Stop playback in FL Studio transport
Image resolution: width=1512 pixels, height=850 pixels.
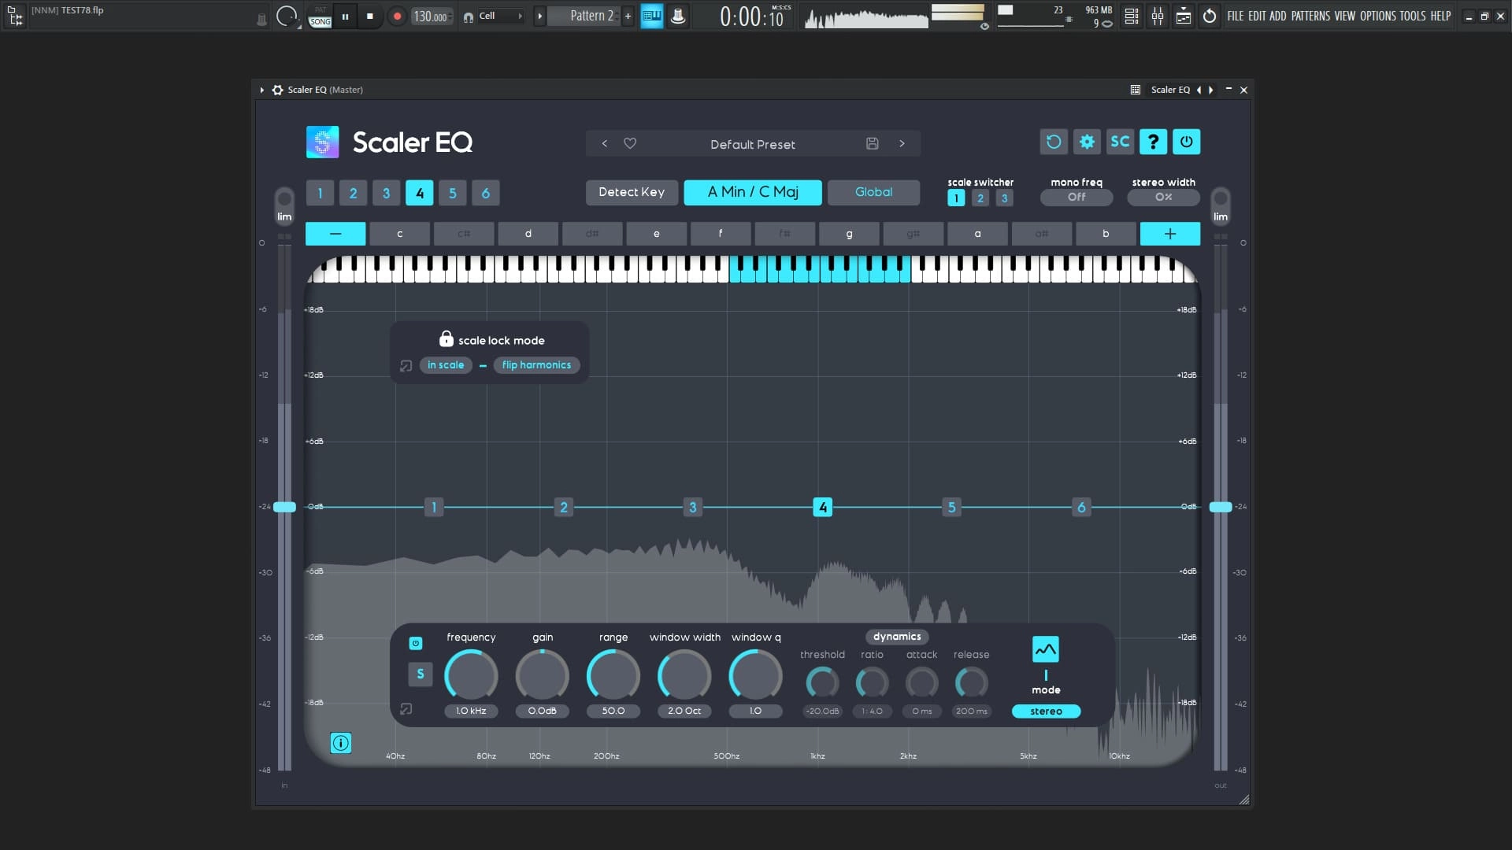tap(370, 17)
